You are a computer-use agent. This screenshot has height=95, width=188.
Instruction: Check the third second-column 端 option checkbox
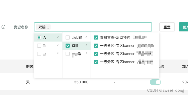[68, 54]
